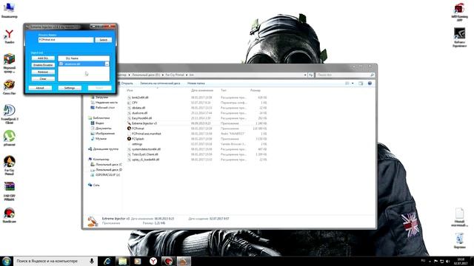Viewport: 474px width, 266px height.
Task: Click refresh button beside address bar
Action: coord(311,75)
